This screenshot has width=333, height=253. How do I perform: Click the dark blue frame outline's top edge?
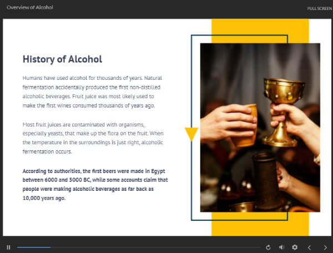239,35
